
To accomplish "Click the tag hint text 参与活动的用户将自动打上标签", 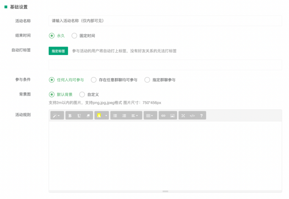I will click(x=99, y=51).
